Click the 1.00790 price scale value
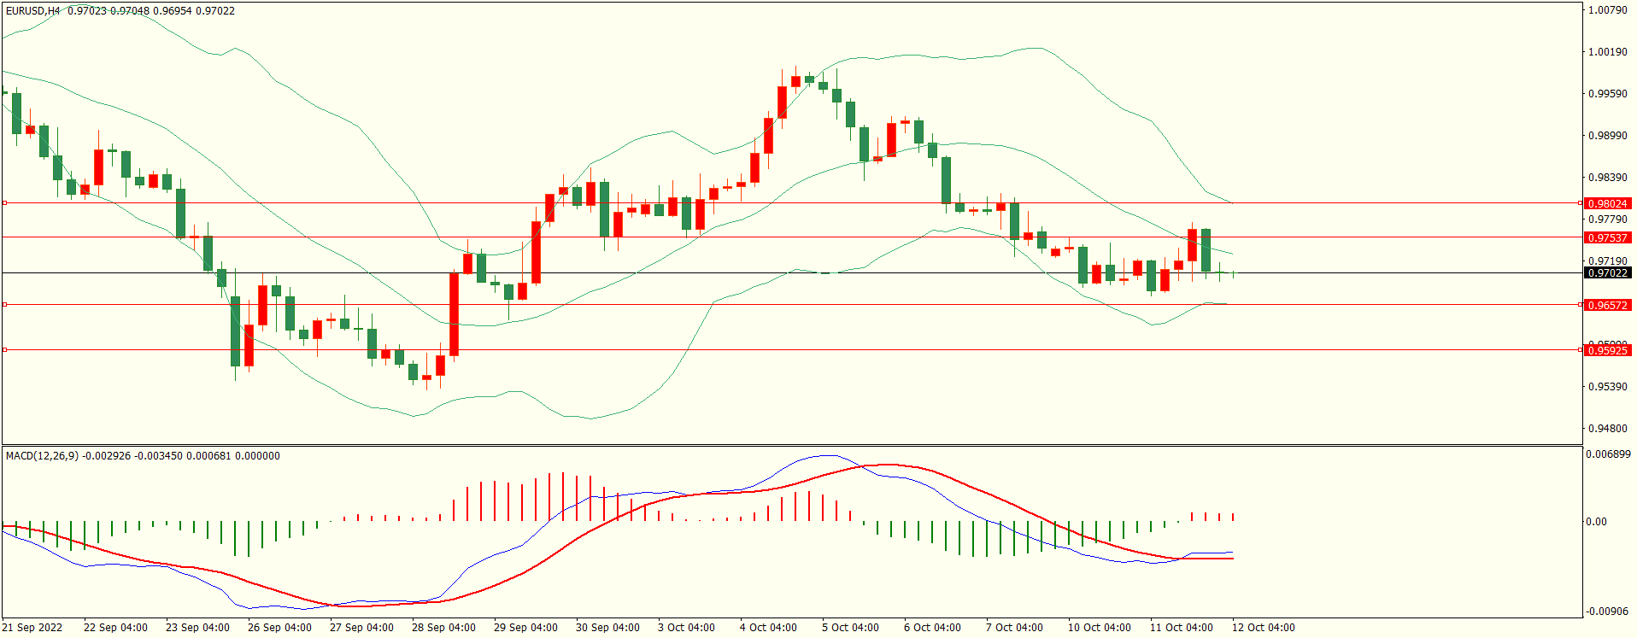Viewport: 1637px width, 638px height. click(1607, 10)
